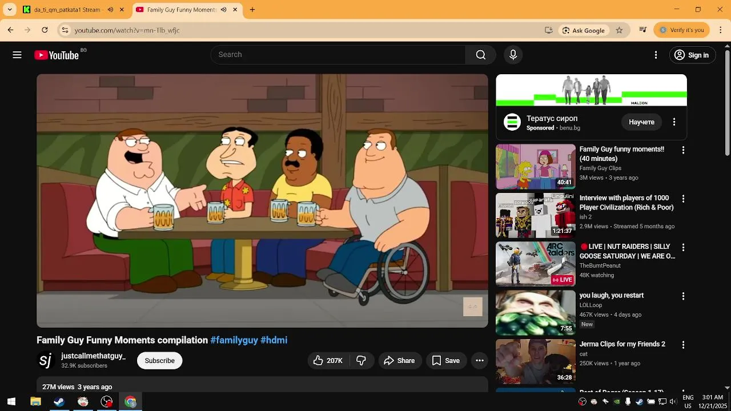The width and height of the screenshot is (731, 411).
Task: Open Interview with players of 1000 thumbnail
Action: [x=536, y=215]
